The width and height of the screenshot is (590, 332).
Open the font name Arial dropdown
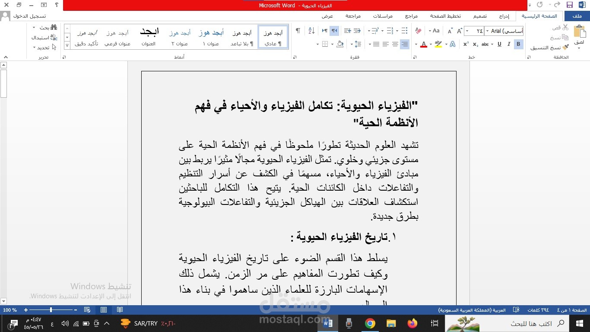click(487, 31)
